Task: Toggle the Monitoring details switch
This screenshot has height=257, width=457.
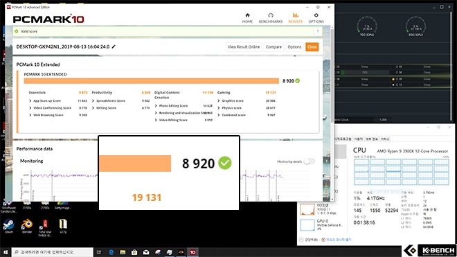Action: click(x=309, y=161)
